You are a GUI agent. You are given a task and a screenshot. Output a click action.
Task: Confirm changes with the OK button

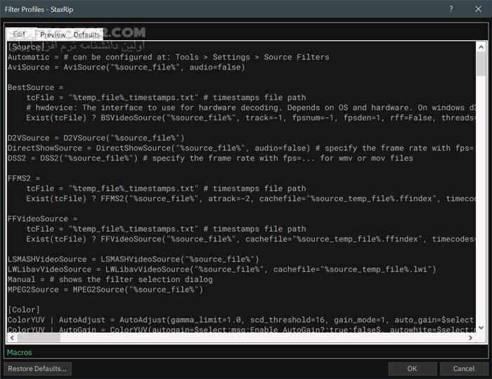(412, 368)
